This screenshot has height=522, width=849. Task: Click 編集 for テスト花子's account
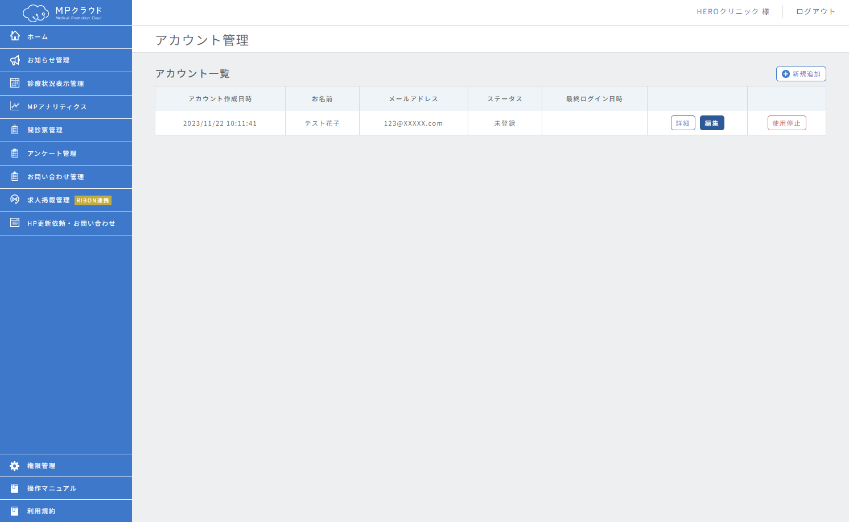tap(712, 123)
